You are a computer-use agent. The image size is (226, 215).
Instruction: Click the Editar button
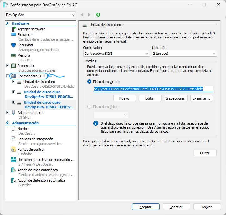tap(150, 98)
